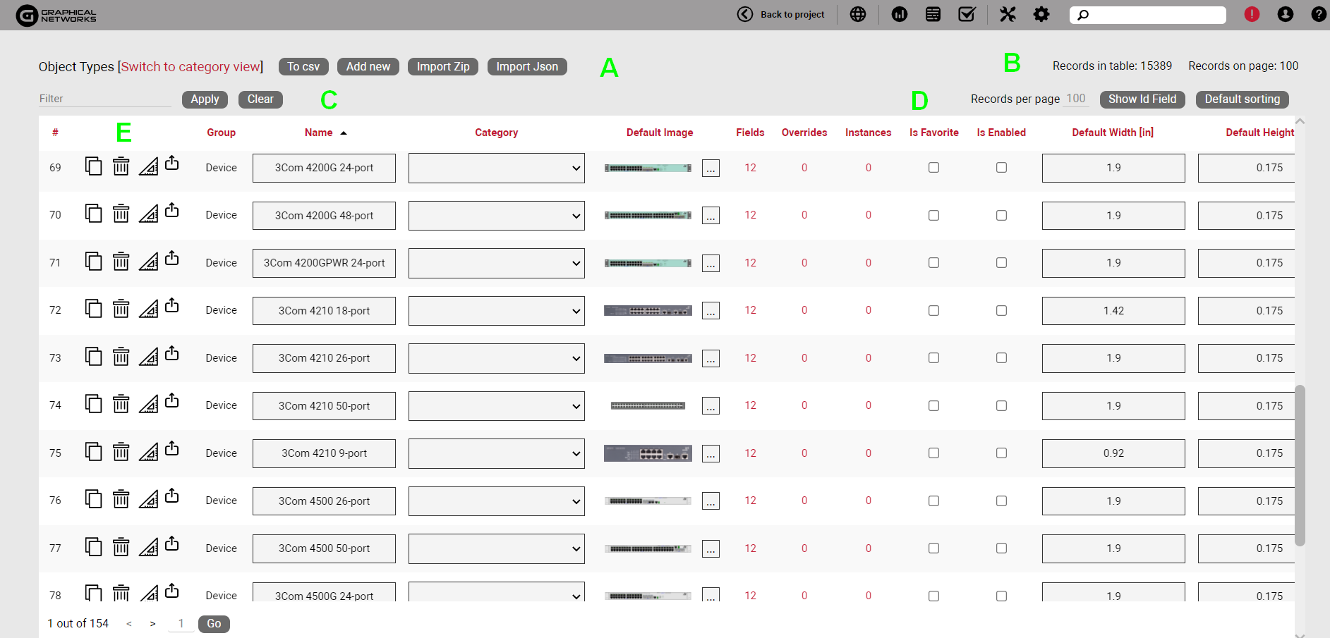Open Category dropdown for 3Com 4200G 48-port

[x=496, y=216]
